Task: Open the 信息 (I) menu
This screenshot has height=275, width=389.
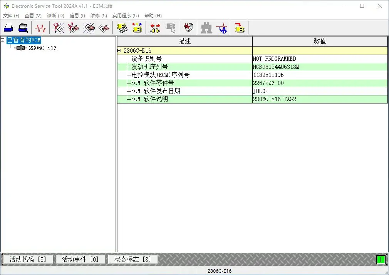Action: pyautogui.click(x=77, y=16)
